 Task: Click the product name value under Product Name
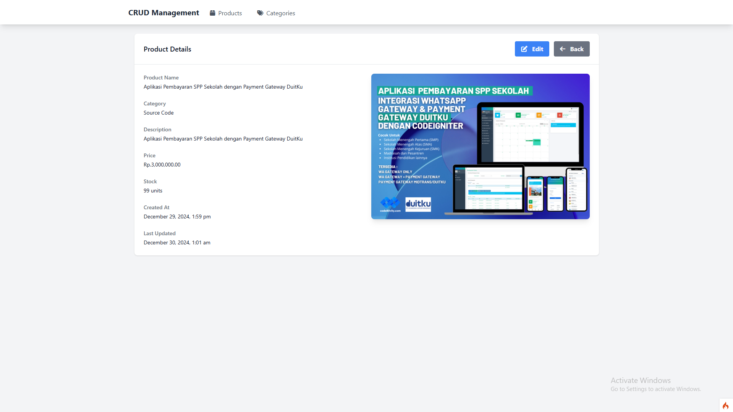tap(223, 87)
